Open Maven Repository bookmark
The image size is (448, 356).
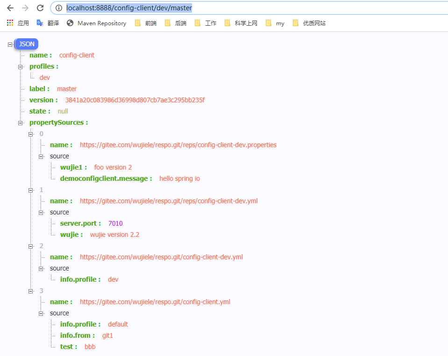point(96,23)
